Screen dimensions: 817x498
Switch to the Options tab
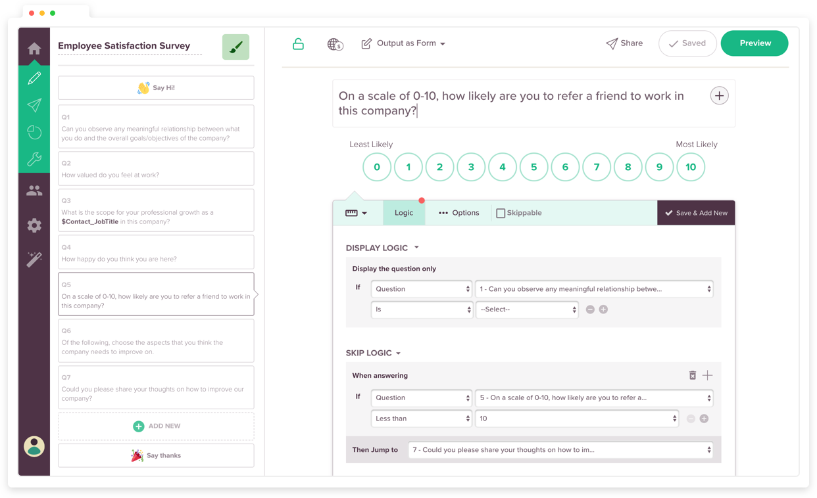coord(458,213)
